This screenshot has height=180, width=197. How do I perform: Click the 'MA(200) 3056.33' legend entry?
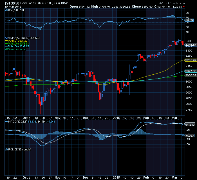[x=19, y=44]
